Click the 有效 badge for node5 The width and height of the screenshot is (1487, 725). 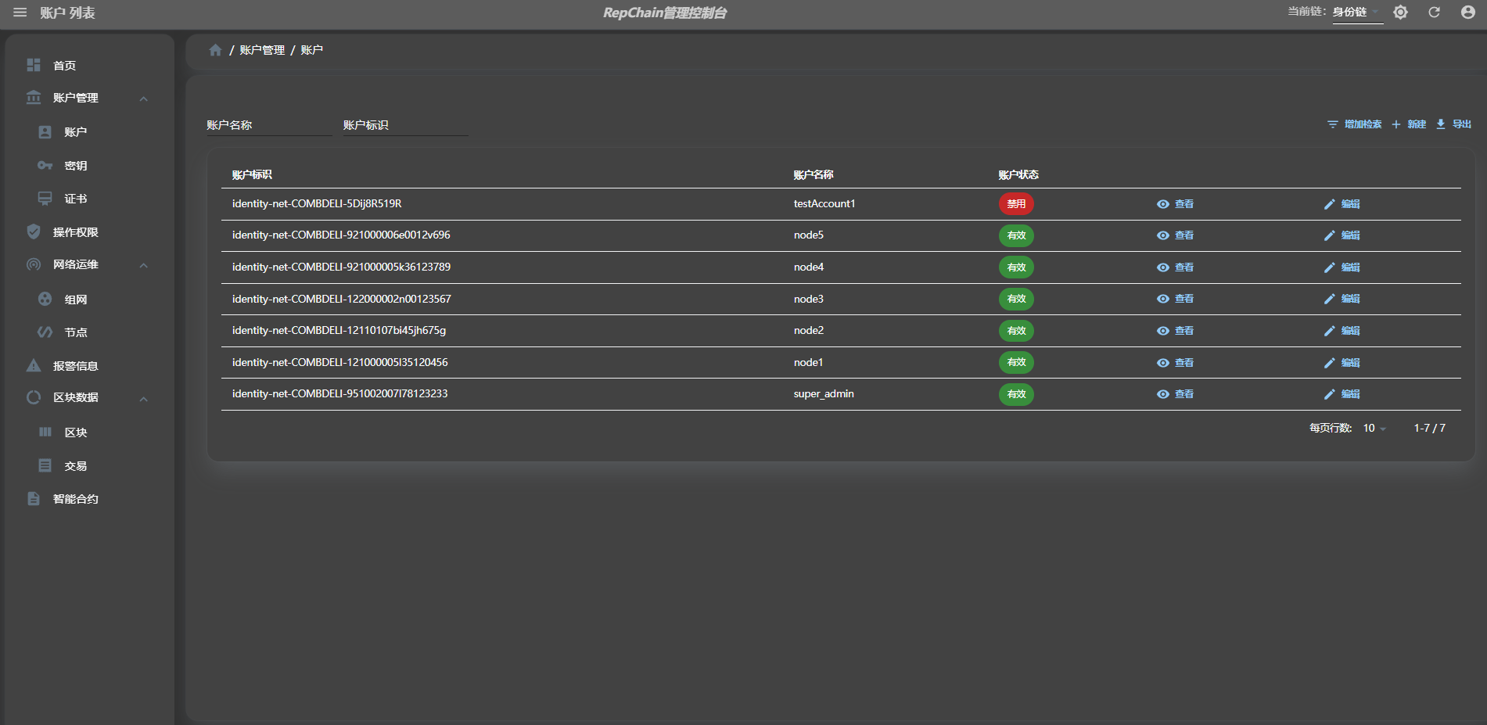click(x=1016, y=235)
